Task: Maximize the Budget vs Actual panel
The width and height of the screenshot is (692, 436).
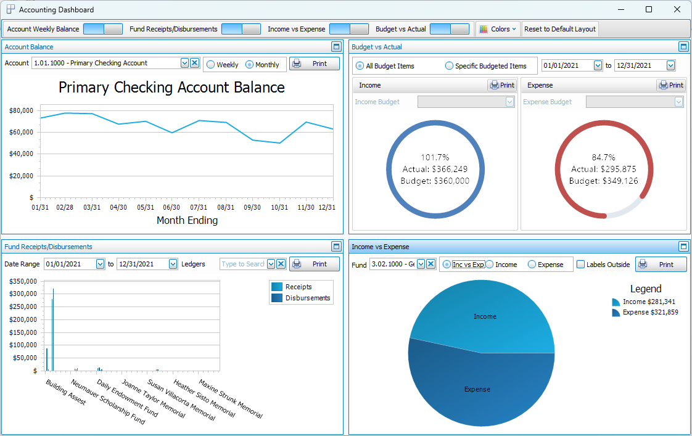Action: pyautogui.click(x=683, y=47)
